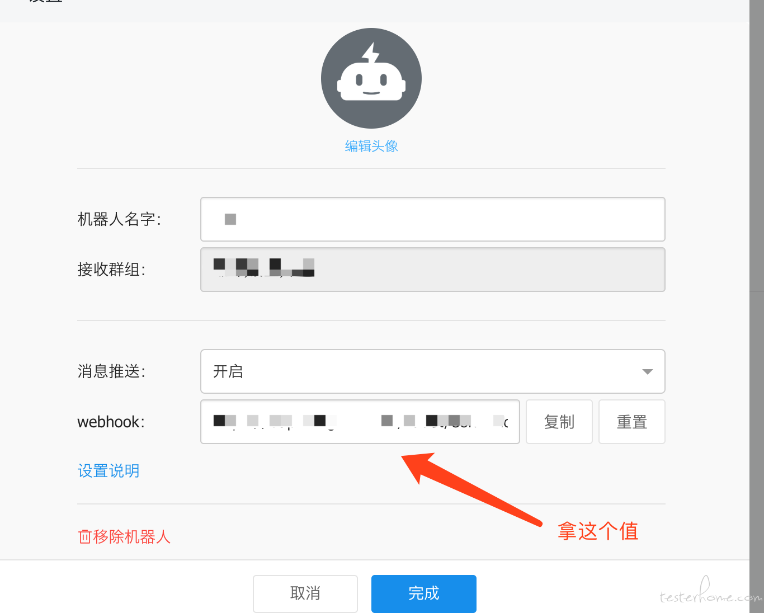Confirm with the blue 完成 button
This screenshot has height=613, width=764.
(424, 593)
